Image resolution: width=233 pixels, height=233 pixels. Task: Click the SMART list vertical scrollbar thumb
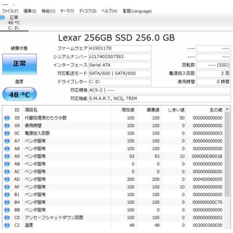[227, 154]
